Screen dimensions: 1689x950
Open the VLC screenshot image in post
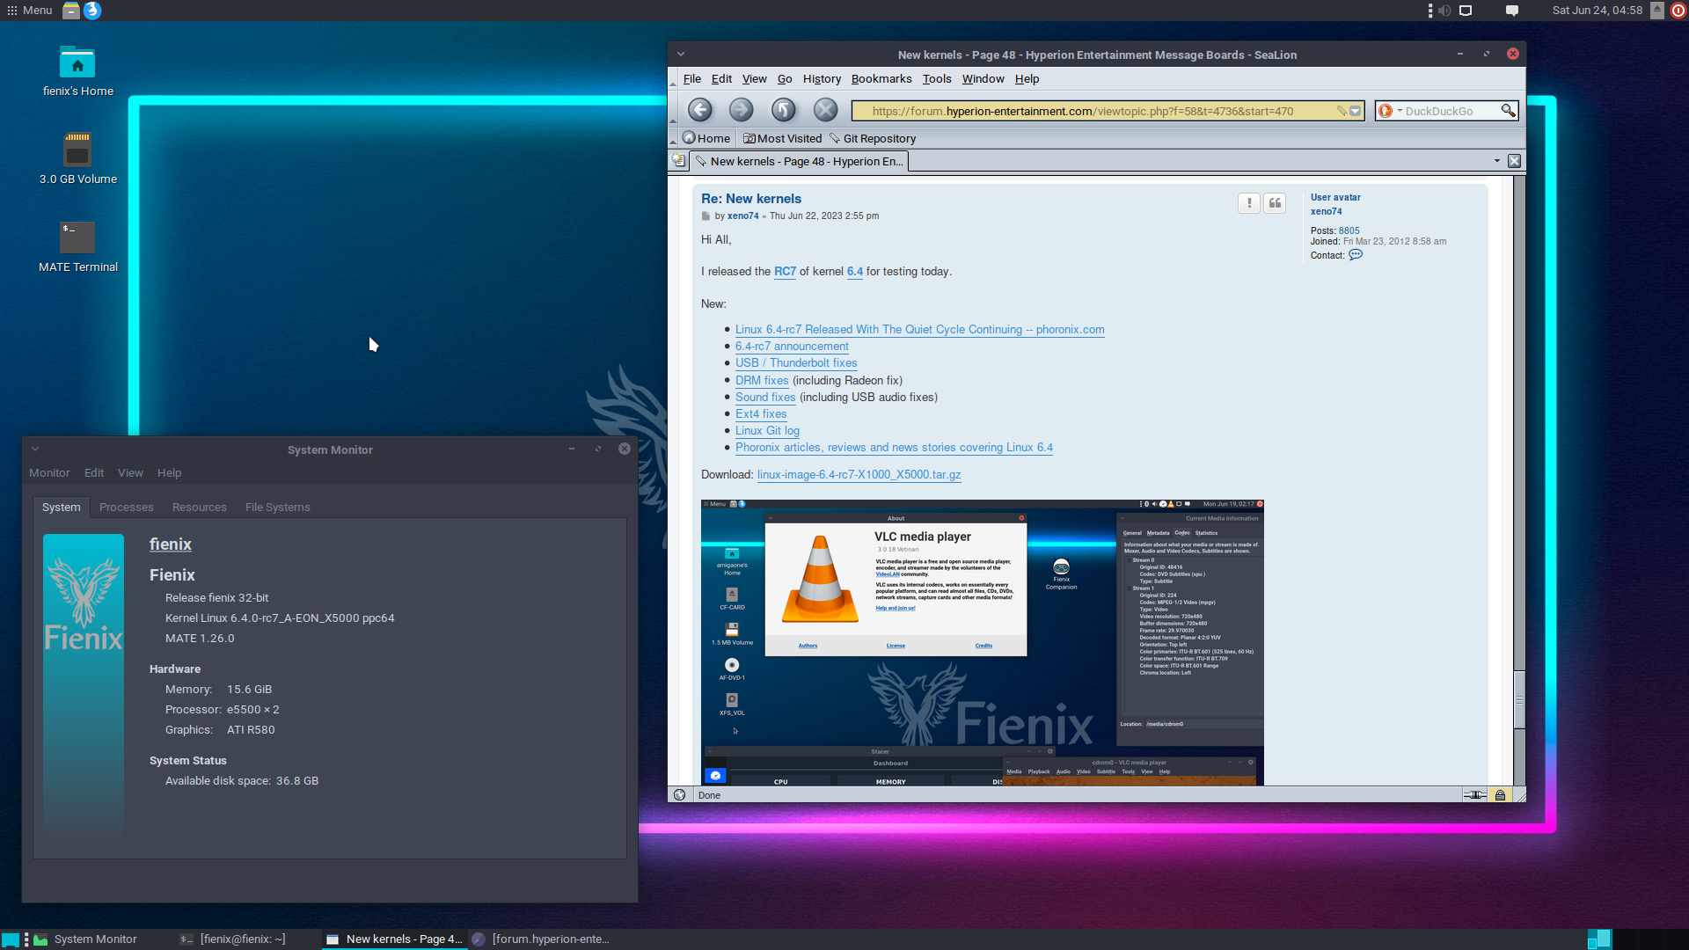[x=982, y=642]
